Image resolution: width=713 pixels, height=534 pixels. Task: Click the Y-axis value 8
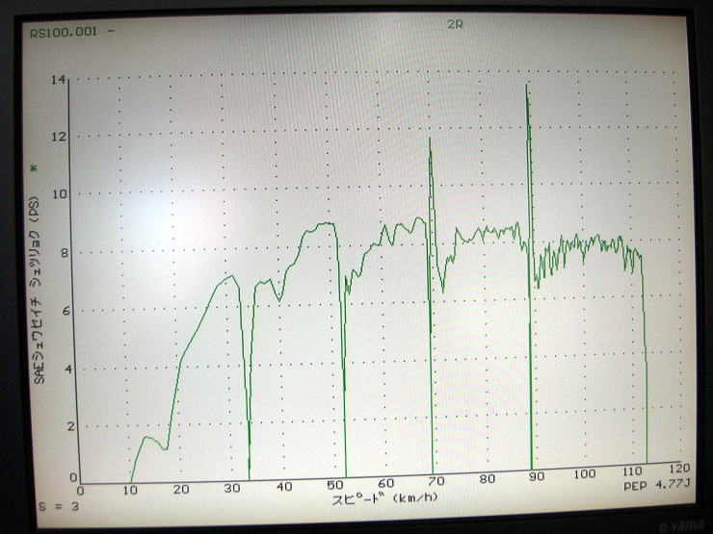[65, 253]
